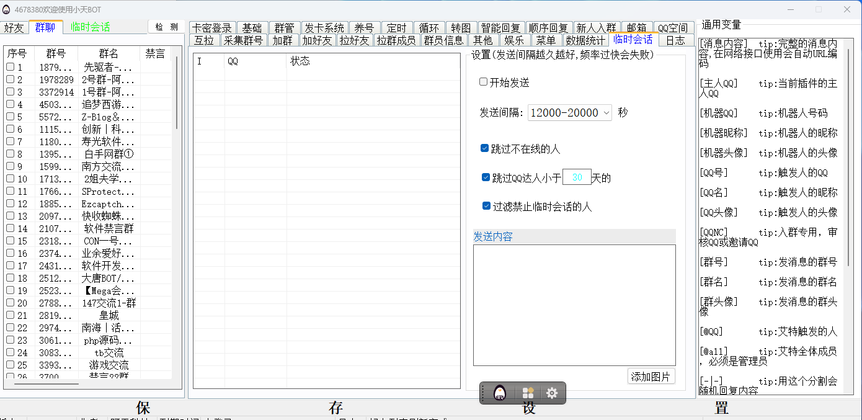Click the penguin app icon in title bar
The image size is (862, 420).
[7, 9]
